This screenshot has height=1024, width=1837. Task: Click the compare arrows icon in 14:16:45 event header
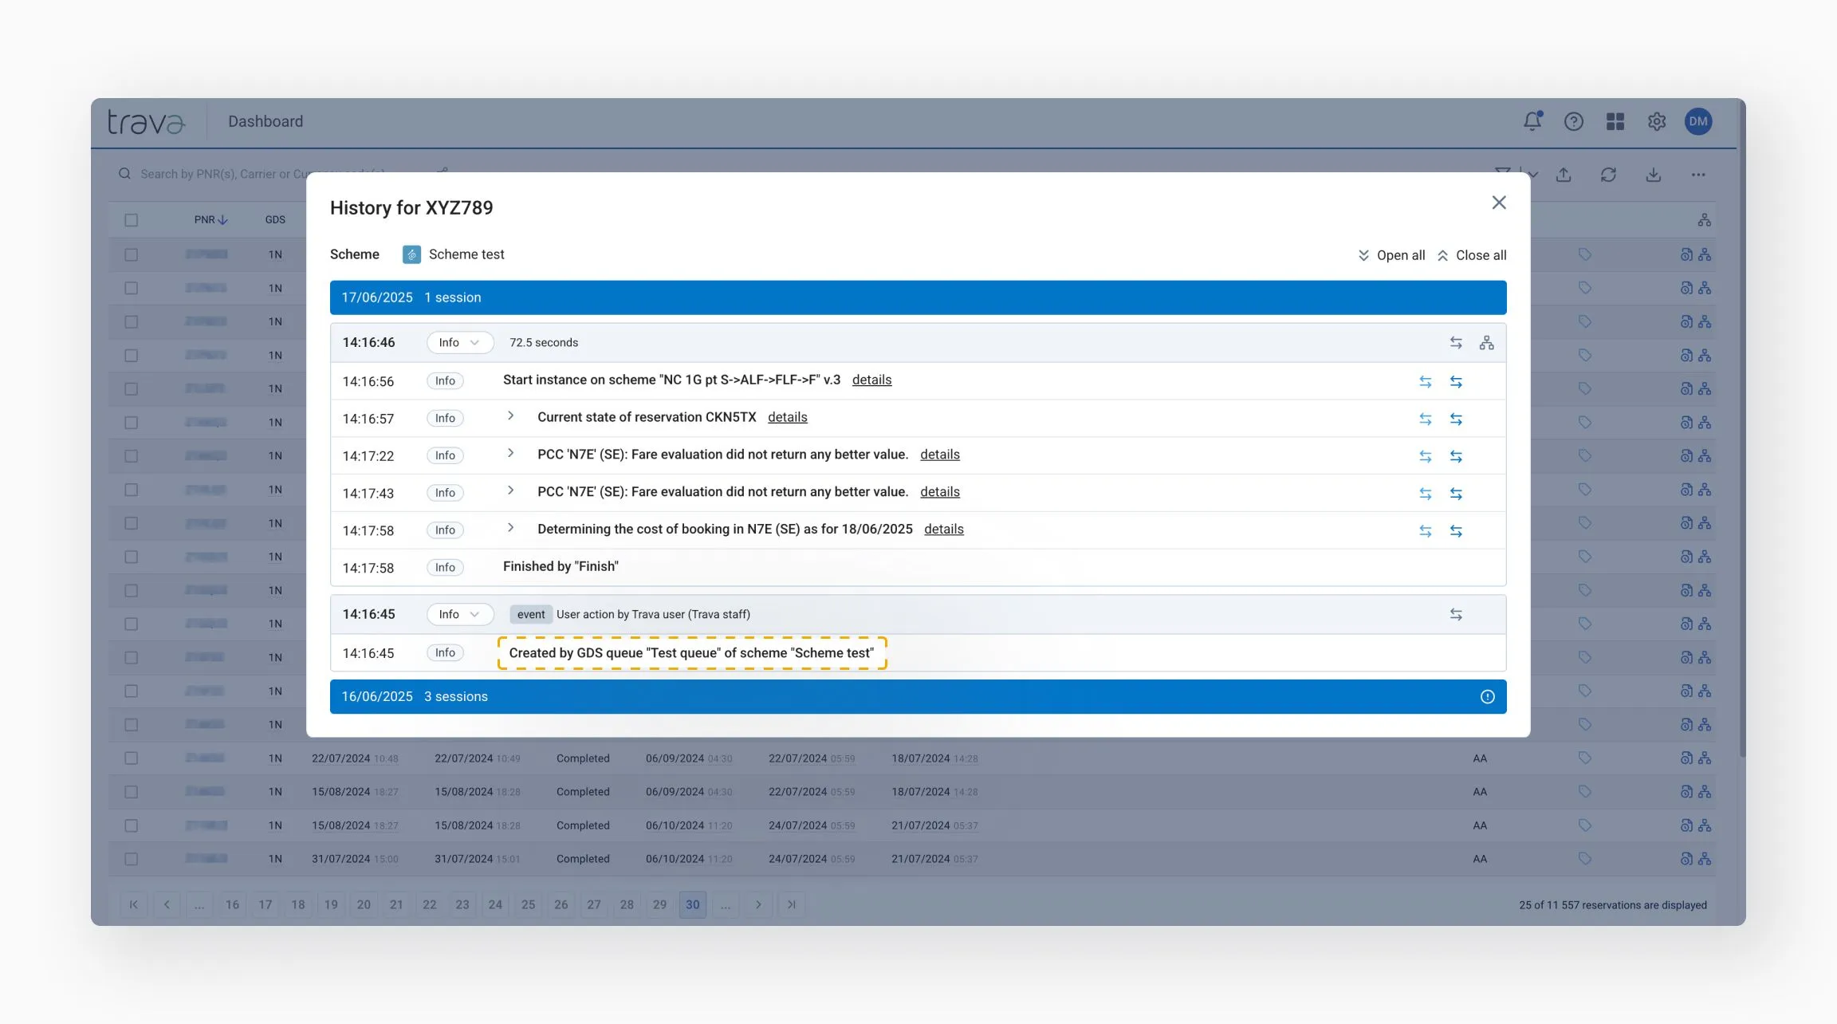pyautogui.click(x=1456, y=614)
